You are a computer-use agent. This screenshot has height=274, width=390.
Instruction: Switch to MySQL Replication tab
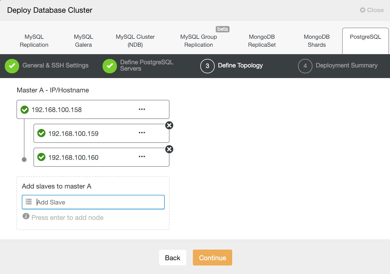coord(34,41)
